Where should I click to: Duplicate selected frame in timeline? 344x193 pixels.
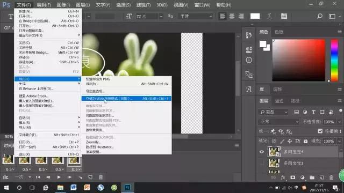(x=90, y=177)
